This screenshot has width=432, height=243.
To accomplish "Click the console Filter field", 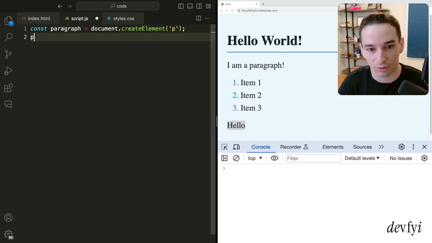I will 313,158.
